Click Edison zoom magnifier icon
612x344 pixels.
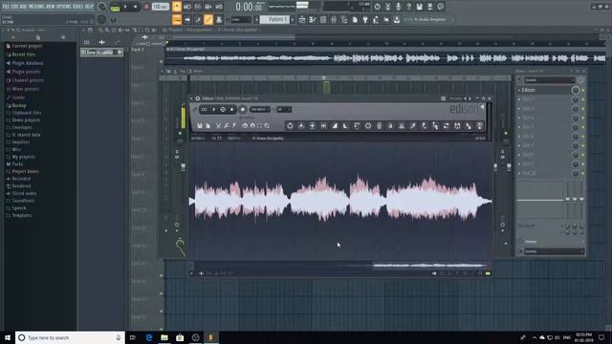tap(267, 126)
